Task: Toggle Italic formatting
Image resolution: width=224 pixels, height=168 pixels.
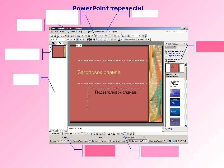Action: pyautogui.click(x=77, y=40)
